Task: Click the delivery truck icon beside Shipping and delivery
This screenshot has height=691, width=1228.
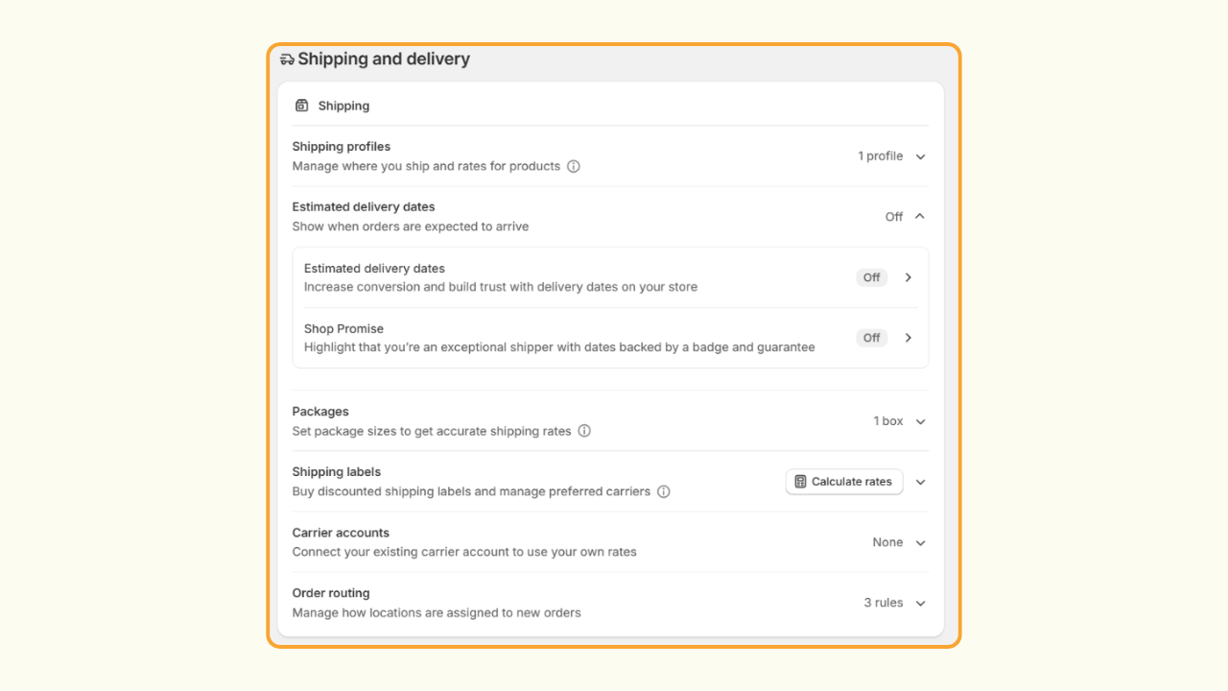Action: click(x=287, y=60)
